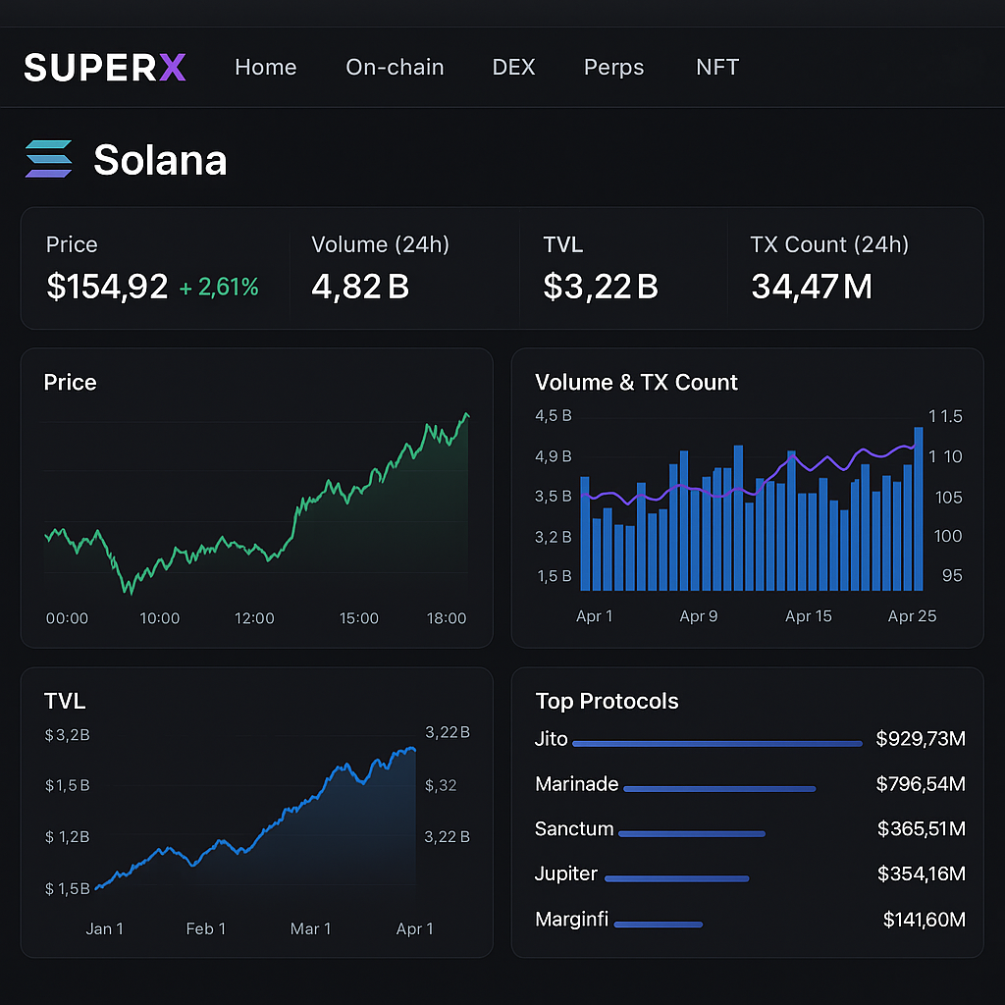Navigate to the NFT section
The image size is (1005, 1005).
716,67
